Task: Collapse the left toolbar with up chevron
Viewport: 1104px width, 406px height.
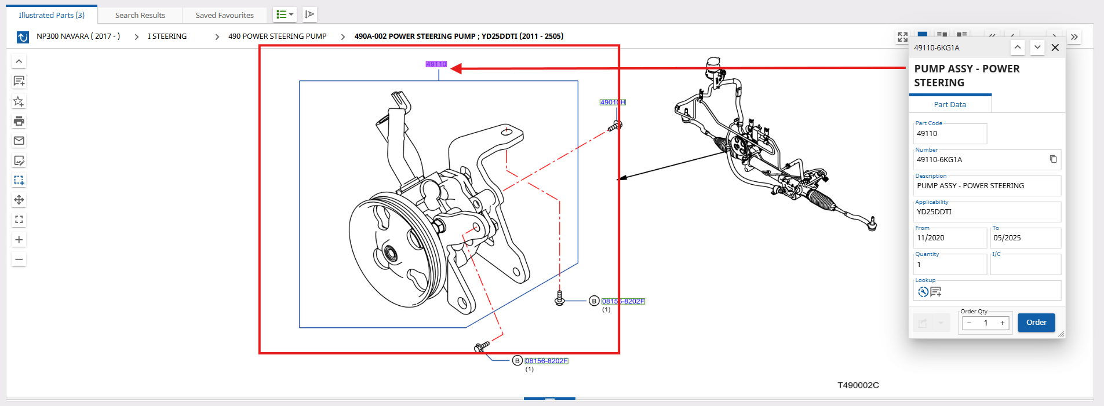Action: (19, 61)
